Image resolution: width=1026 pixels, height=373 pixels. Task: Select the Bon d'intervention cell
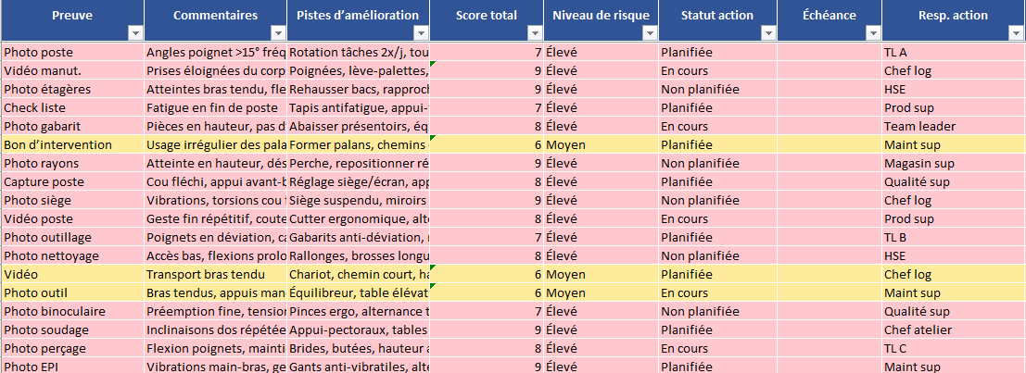(x=72, y=145)
